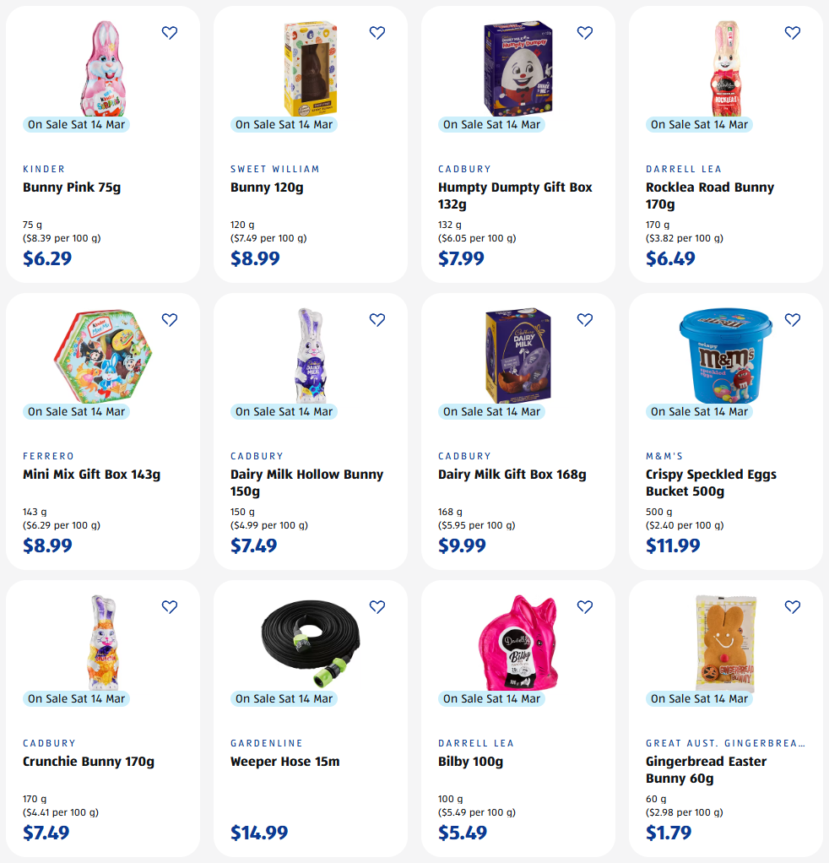Heart the Weeper Hose 15m
Viewport: 829px width, 863px height.
coord(377,607)
